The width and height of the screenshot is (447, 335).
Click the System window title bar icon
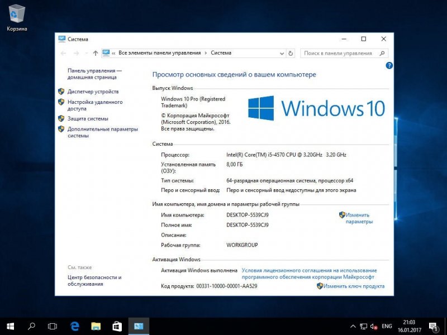pyautogui.click(x=61, y=39)
